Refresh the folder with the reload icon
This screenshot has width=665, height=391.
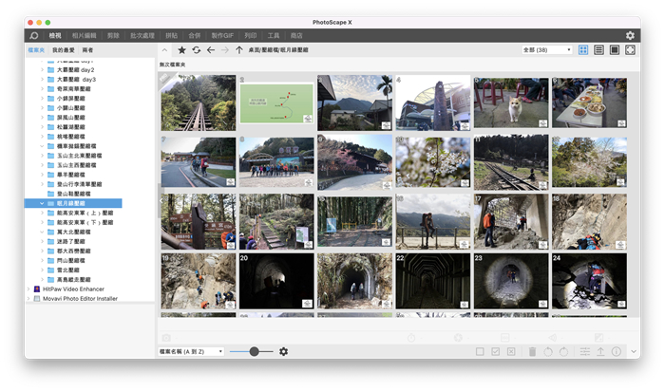click(x=196, y=49)
